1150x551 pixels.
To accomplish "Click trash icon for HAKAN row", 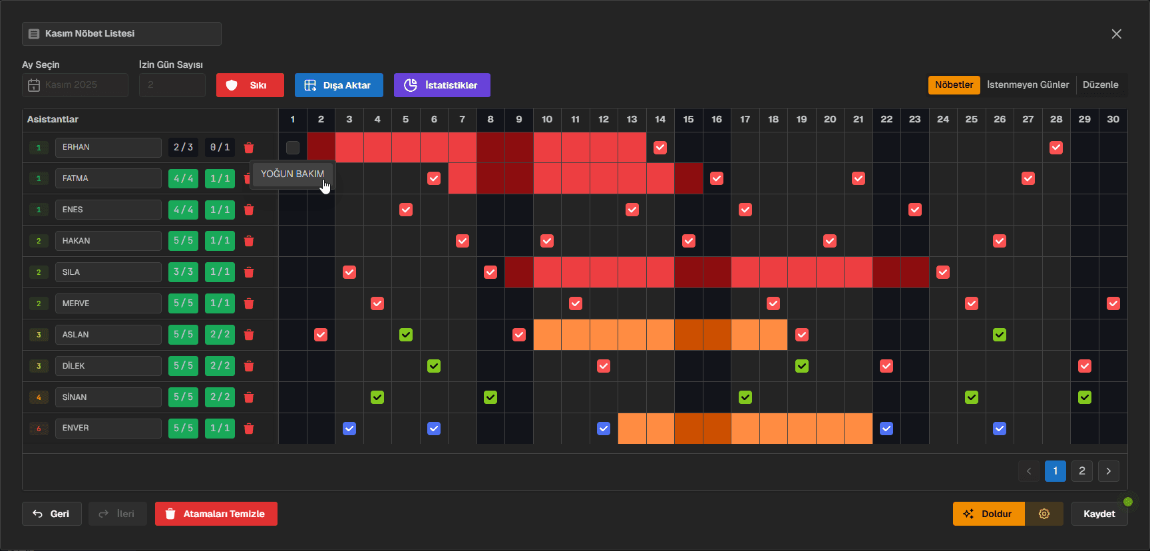I will (x=249, y=241).
